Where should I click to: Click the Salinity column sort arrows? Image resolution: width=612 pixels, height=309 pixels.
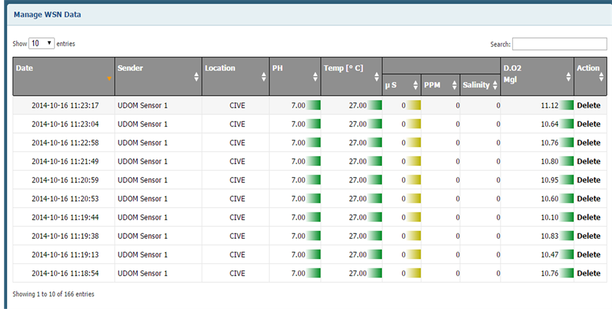click(x=495, y=85)
